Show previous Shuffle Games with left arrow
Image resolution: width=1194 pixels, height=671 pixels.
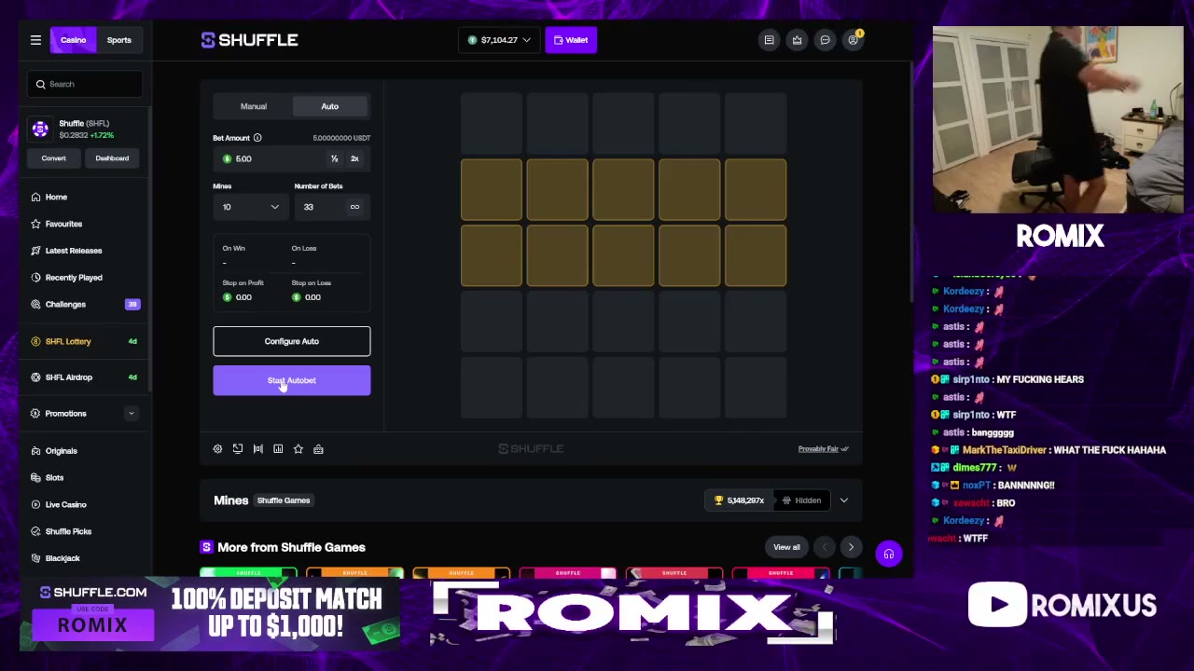[x=824, y=548]
